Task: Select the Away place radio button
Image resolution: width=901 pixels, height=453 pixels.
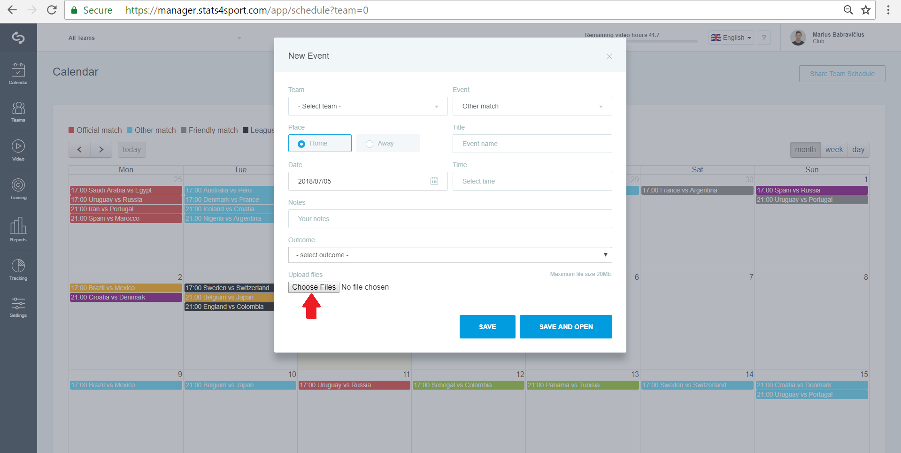Action: coord(388,143)
